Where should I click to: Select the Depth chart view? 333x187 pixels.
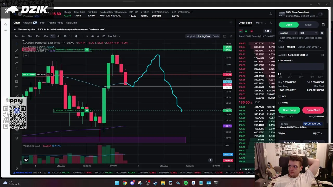[x=215, y=36]
